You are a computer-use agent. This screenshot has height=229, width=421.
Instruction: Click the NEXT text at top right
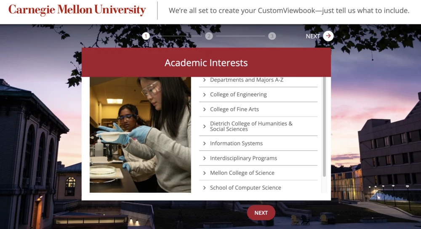coord(313,36)
